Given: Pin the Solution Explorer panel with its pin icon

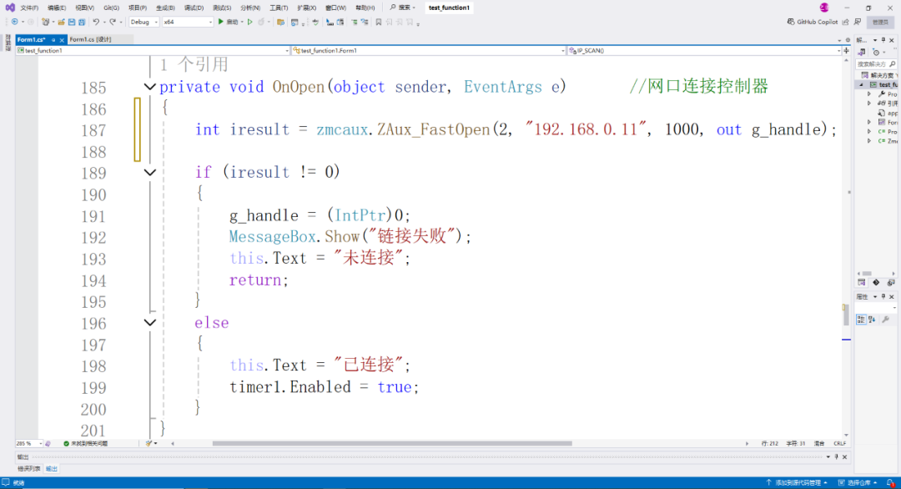Looking at the screenshot, I should (883, 40).
